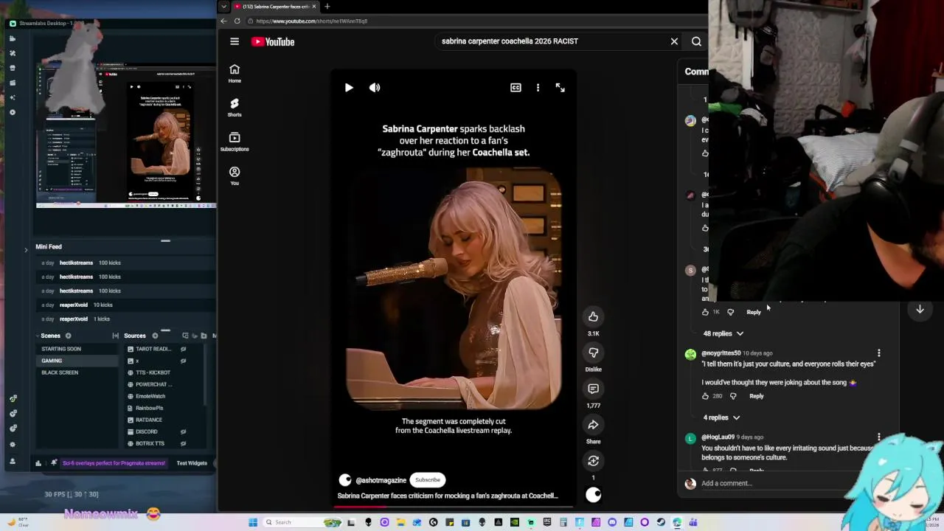Share the Short via Share icon

pos(593,425)
